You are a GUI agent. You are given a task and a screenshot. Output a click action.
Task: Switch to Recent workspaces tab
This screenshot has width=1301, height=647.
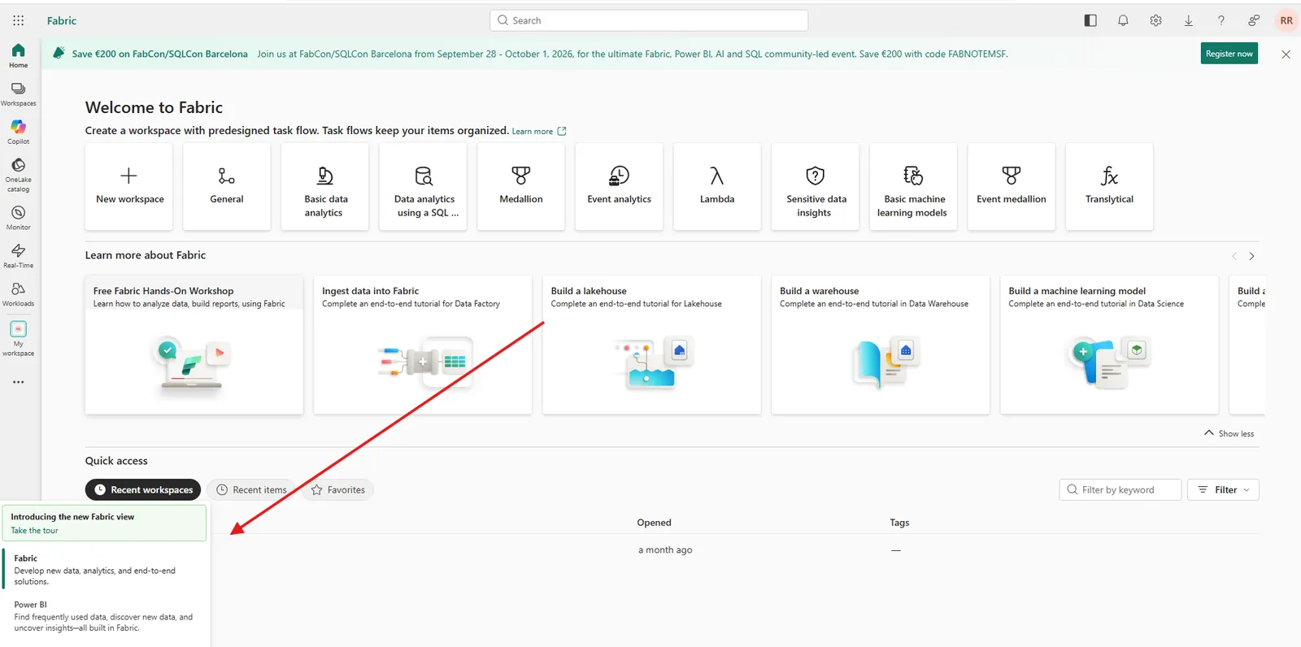143,489
